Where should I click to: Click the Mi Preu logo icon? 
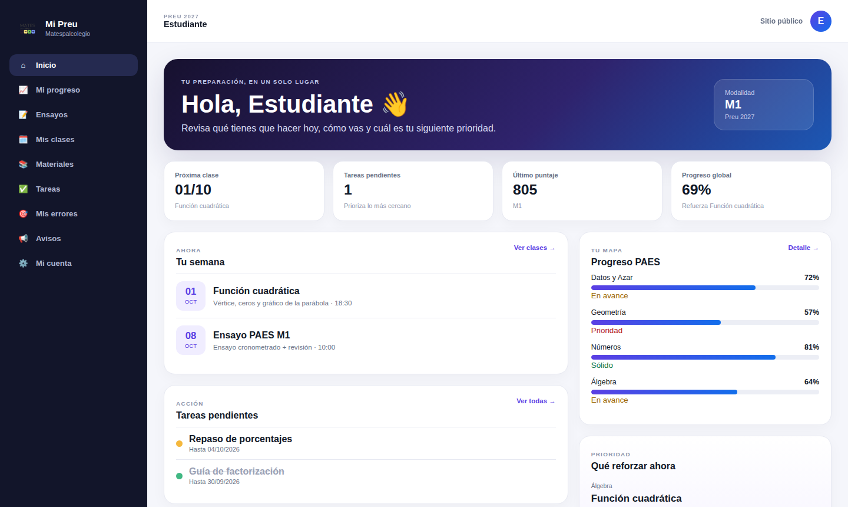click(28, 29)
